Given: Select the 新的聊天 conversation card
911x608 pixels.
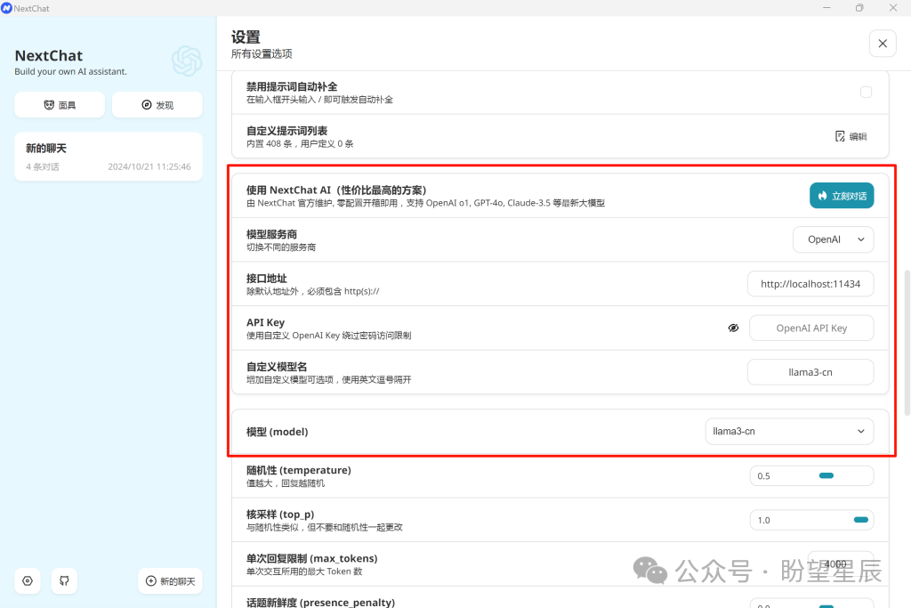Looking at the screenshot, I should point(109,157).
